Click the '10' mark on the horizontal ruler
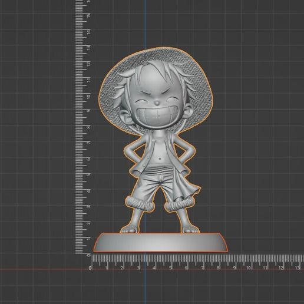 pyautogui.click(x=249, y=268)
